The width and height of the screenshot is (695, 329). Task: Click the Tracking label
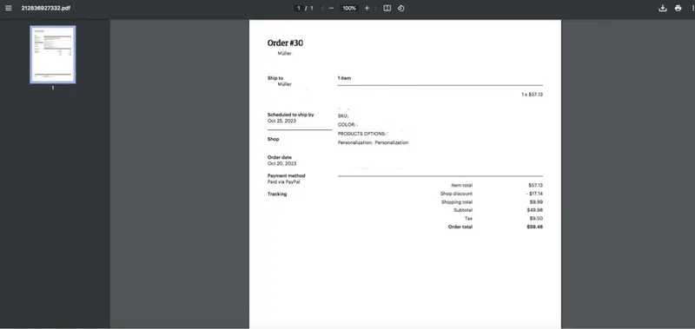[x=277, y=194]
